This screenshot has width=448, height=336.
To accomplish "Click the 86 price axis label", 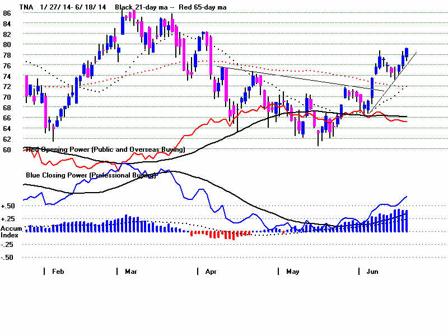I will pyautogui.click(x=7, y=13).
